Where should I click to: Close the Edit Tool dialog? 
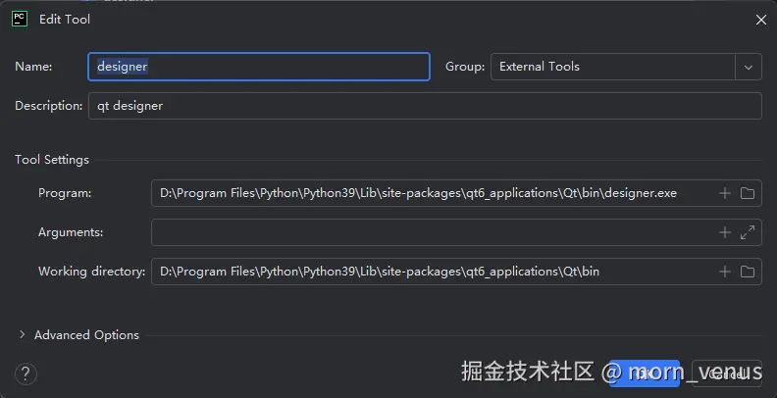pos(761,20)
